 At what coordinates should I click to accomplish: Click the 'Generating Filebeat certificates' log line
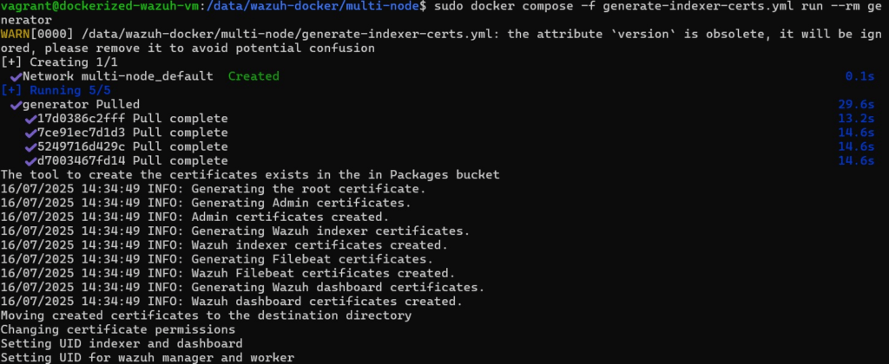(x=216, y=259)
